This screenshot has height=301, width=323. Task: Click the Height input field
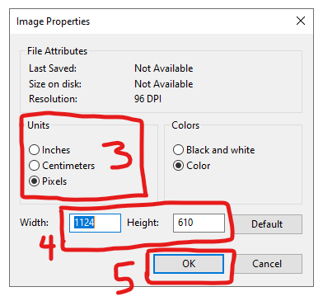pyautogui.click(x=199, y=223)
